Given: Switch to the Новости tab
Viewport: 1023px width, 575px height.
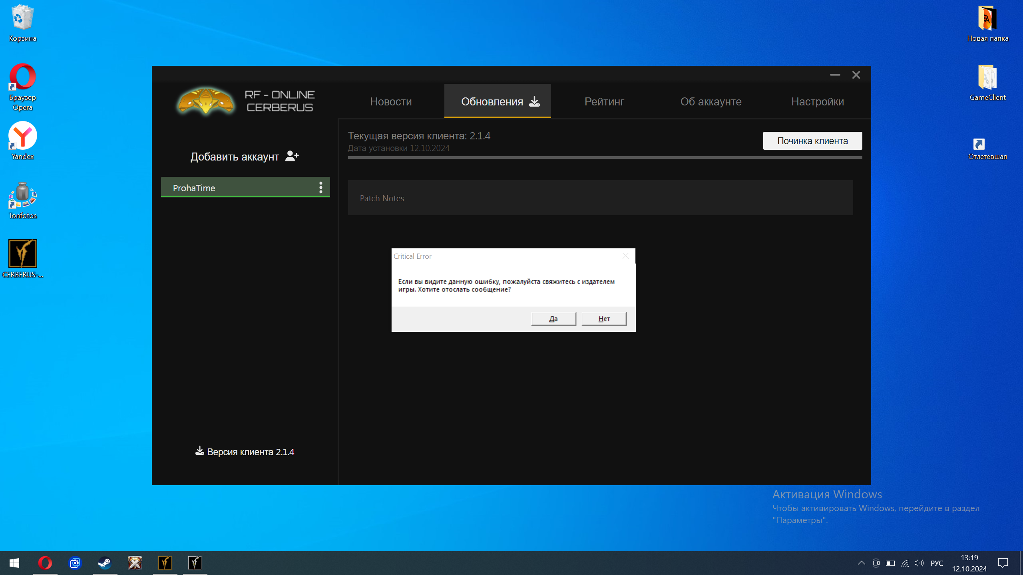Looking at the screenshot, I should pyautogui.click(x=391, y=101).
